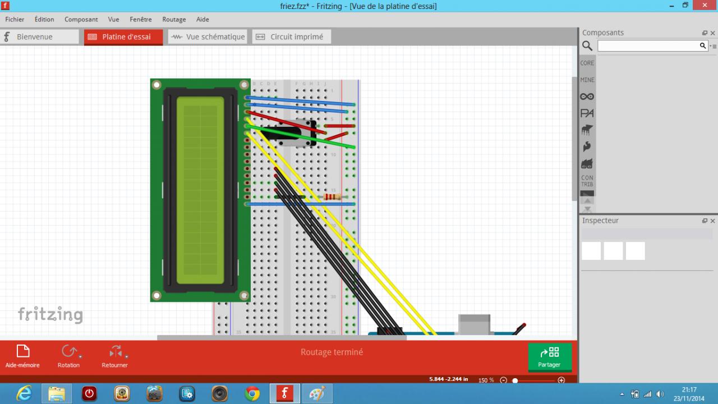Open Google Chrome from the taskbar
718x404 pixels.
[252, 394]
